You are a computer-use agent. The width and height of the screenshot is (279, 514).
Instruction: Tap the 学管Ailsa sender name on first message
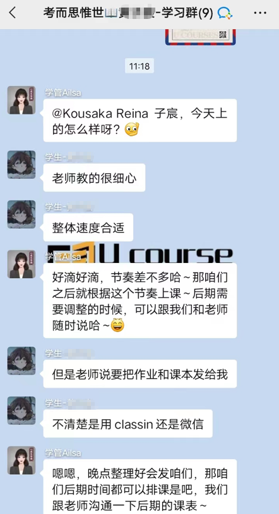pyautogui.click(x=63, y=93)
